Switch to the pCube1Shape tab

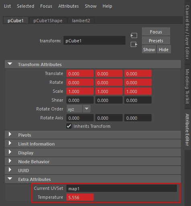click(x=48, y=21)
